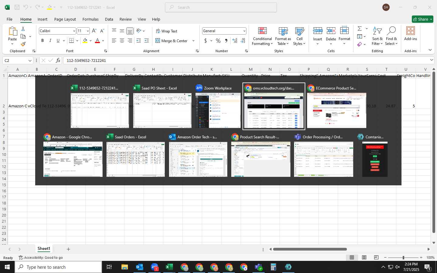Click the Paste clipboard icon
The height and width of the screenshot is (273, 437).
click(x=12, y=31)
